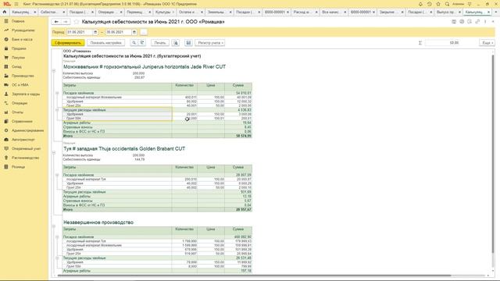This screenshot has width=500, height=281.
Task: Go back with the left arrow
Action: click(x=56, y=22)
